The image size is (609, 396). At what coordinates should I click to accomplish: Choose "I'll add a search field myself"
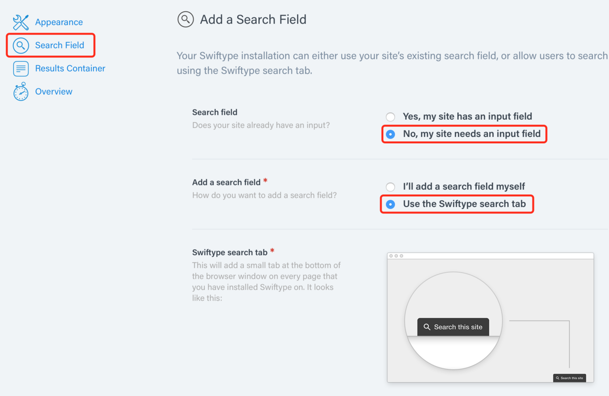(x=390, y=187)
